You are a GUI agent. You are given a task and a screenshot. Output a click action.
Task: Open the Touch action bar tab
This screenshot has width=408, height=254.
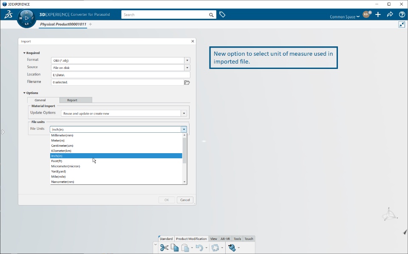coord(249,239)
